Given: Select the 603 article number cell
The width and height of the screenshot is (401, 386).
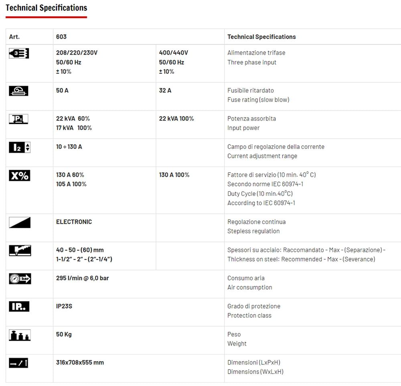Looking at the screenshot, I should (x=61, y=37).
